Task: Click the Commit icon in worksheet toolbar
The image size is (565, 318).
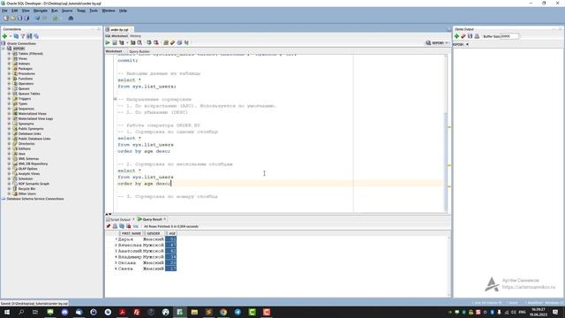Action: tap(149, 42)
